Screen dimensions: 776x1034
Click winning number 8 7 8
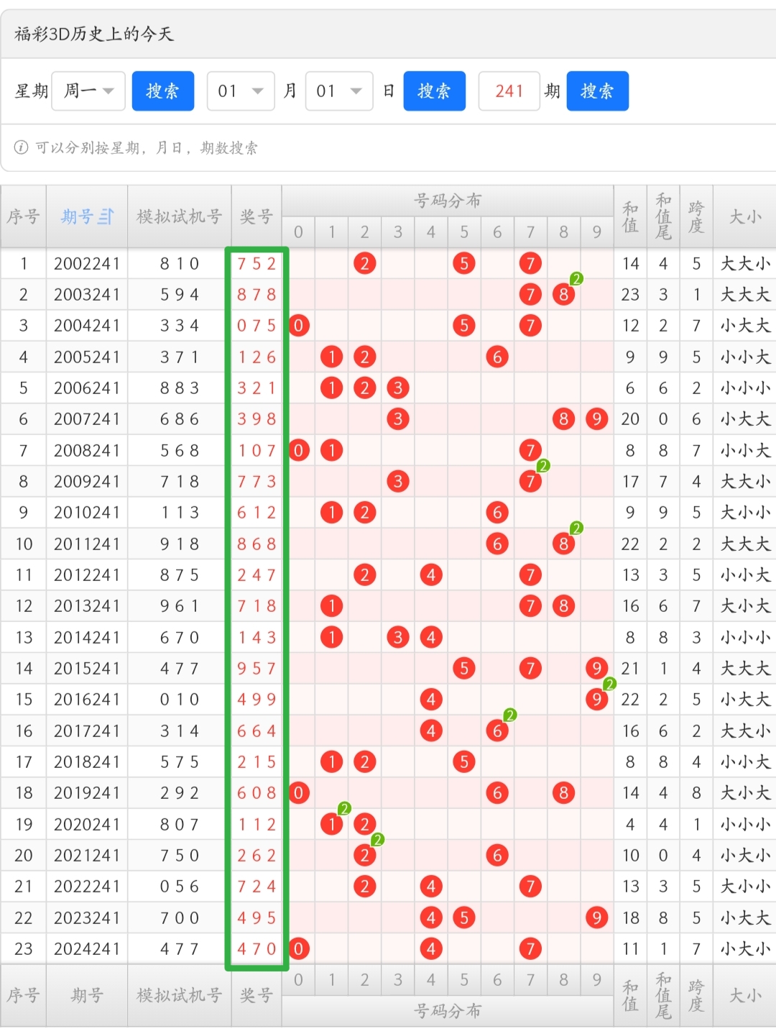[257, 295]
